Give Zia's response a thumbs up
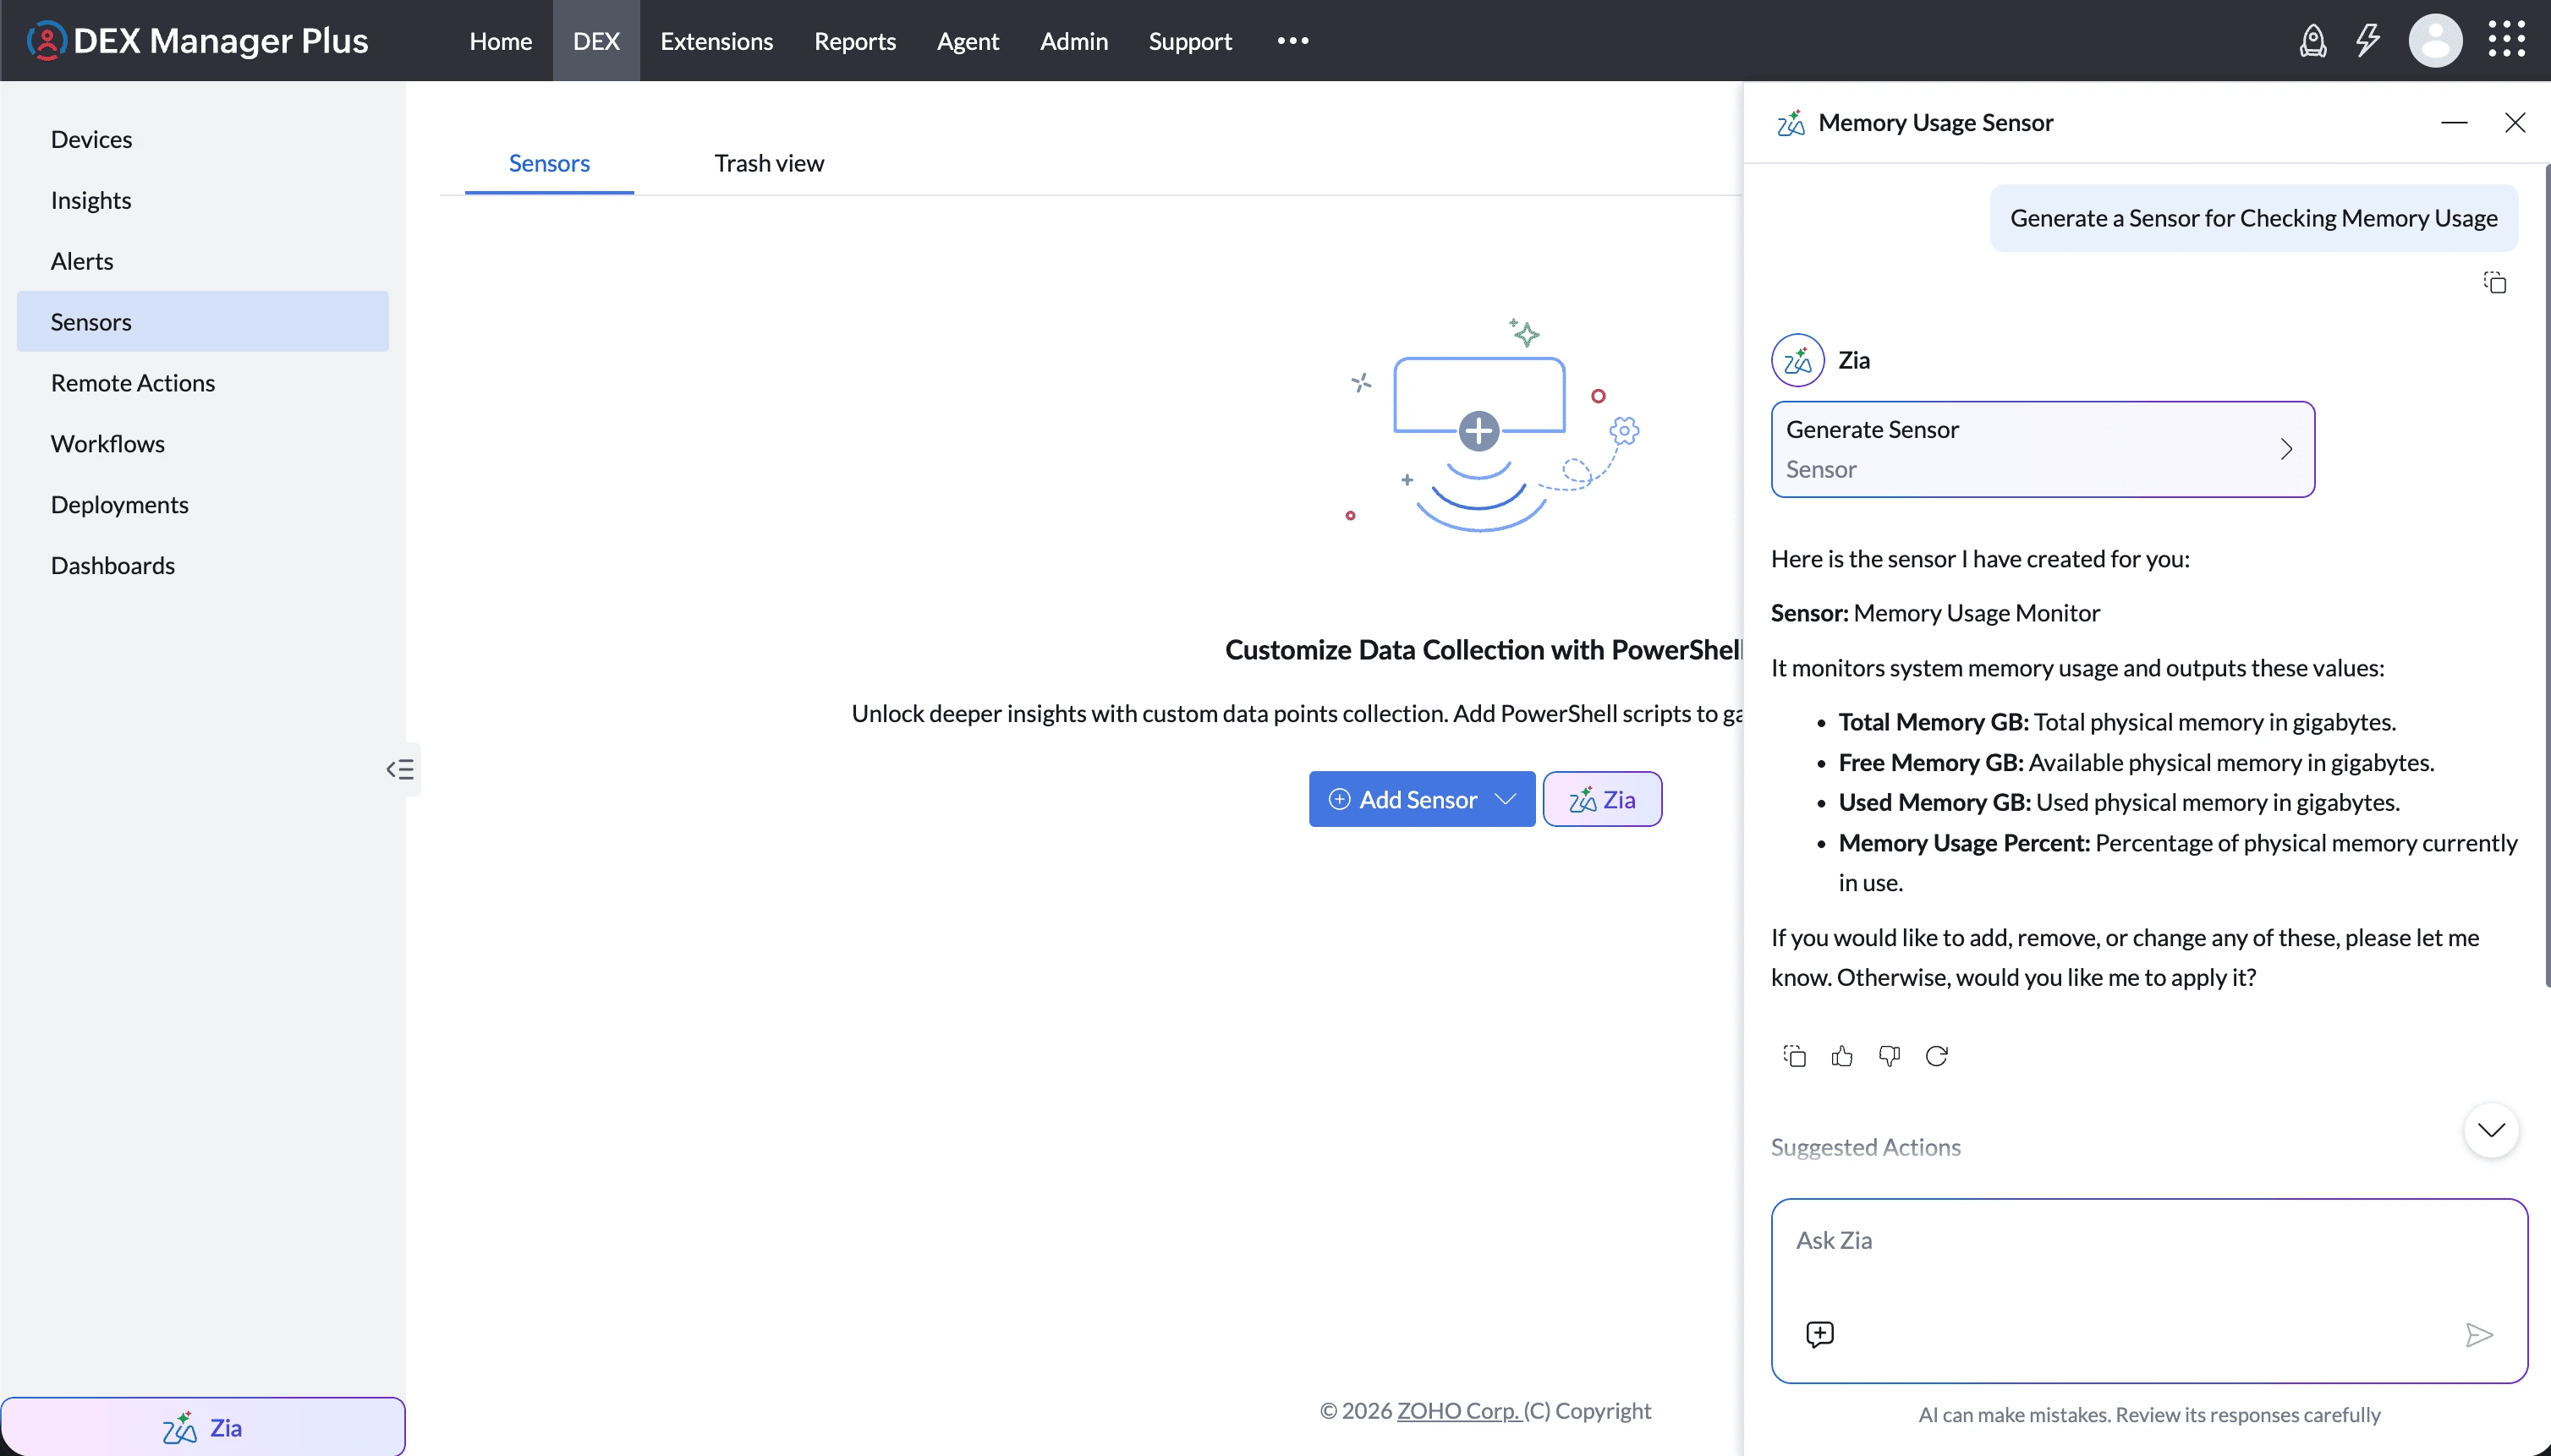Screen dimensions: 2551x1456 click(1841, 1056)
